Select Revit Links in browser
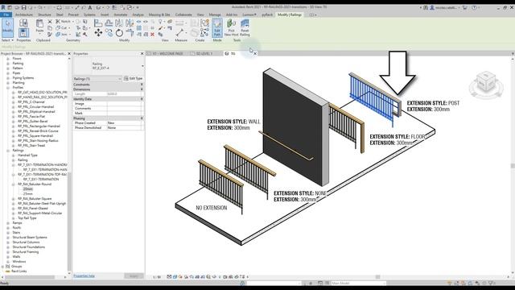 [19, 271]
